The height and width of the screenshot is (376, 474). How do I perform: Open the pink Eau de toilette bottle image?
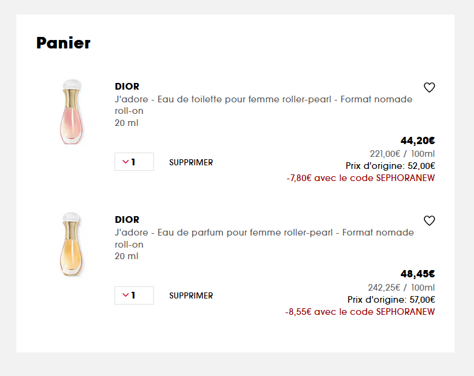72,112
